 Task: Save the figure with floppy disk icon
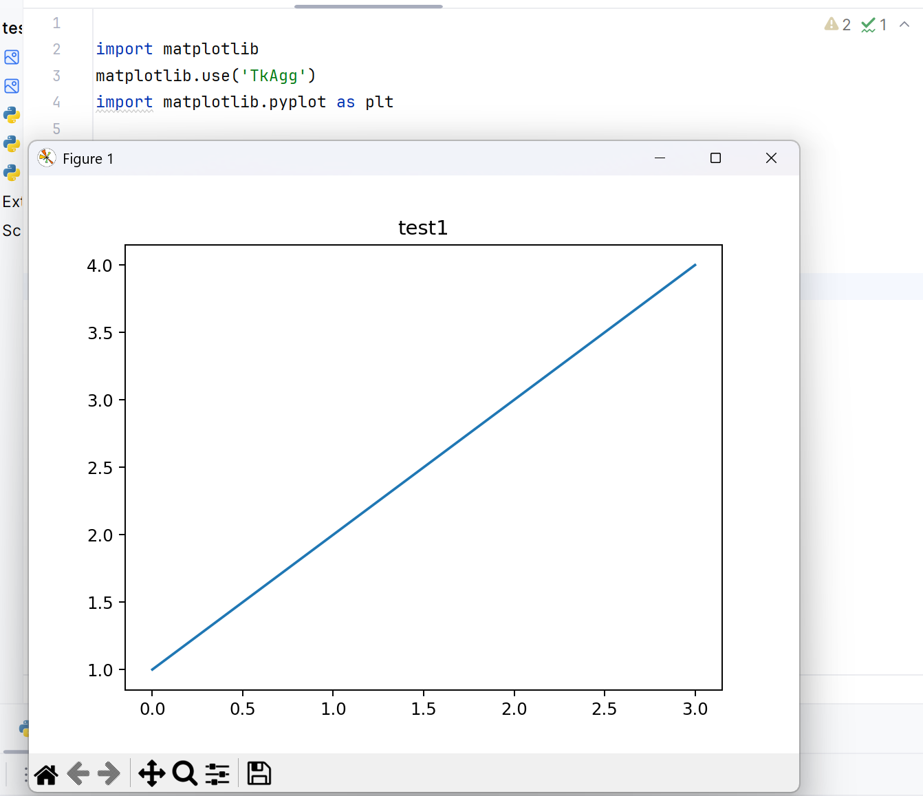[259, 774]
